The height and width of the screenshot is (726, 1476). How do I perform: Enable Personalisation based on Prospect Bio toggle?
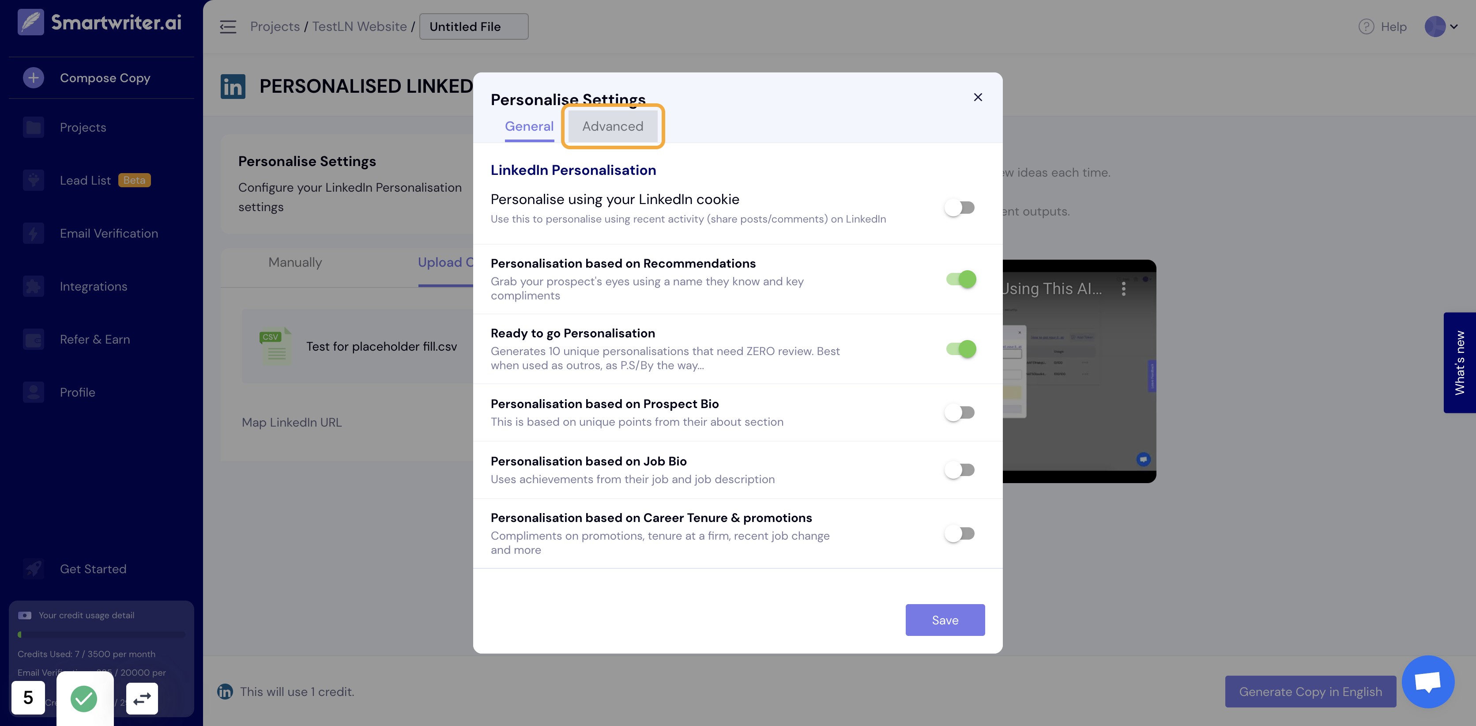coord(960,412)
